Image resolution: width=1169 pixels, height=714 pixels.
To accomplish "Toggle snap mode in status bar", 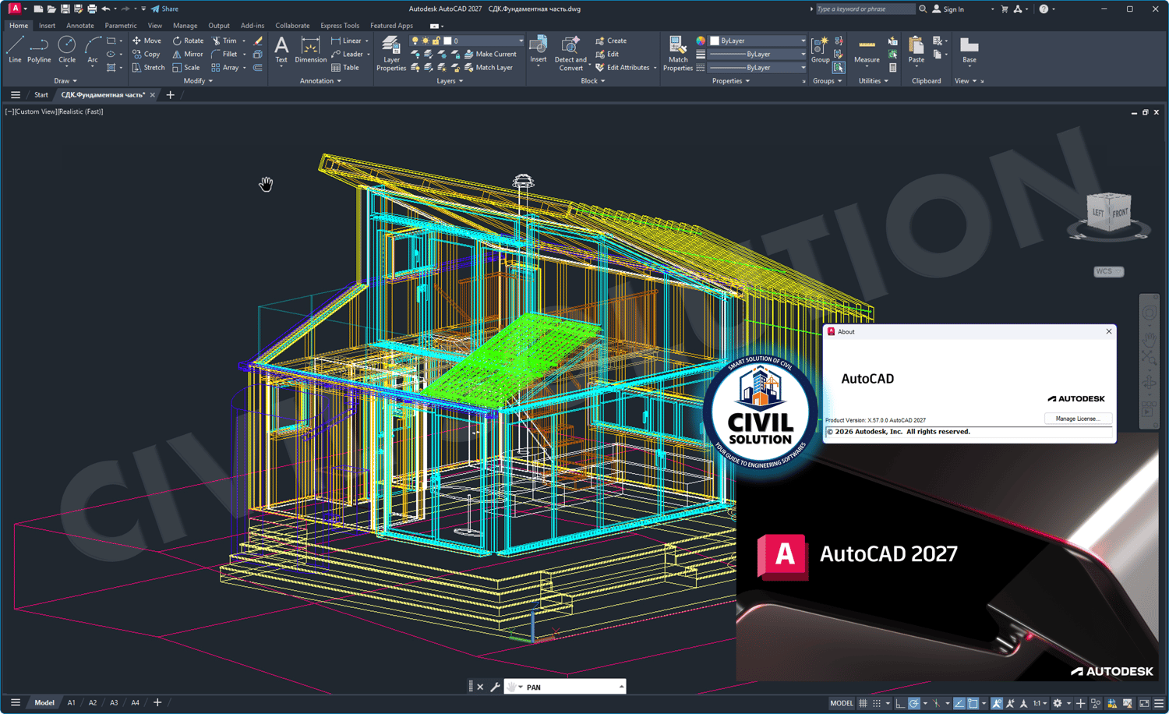I will tap(877, 703).
